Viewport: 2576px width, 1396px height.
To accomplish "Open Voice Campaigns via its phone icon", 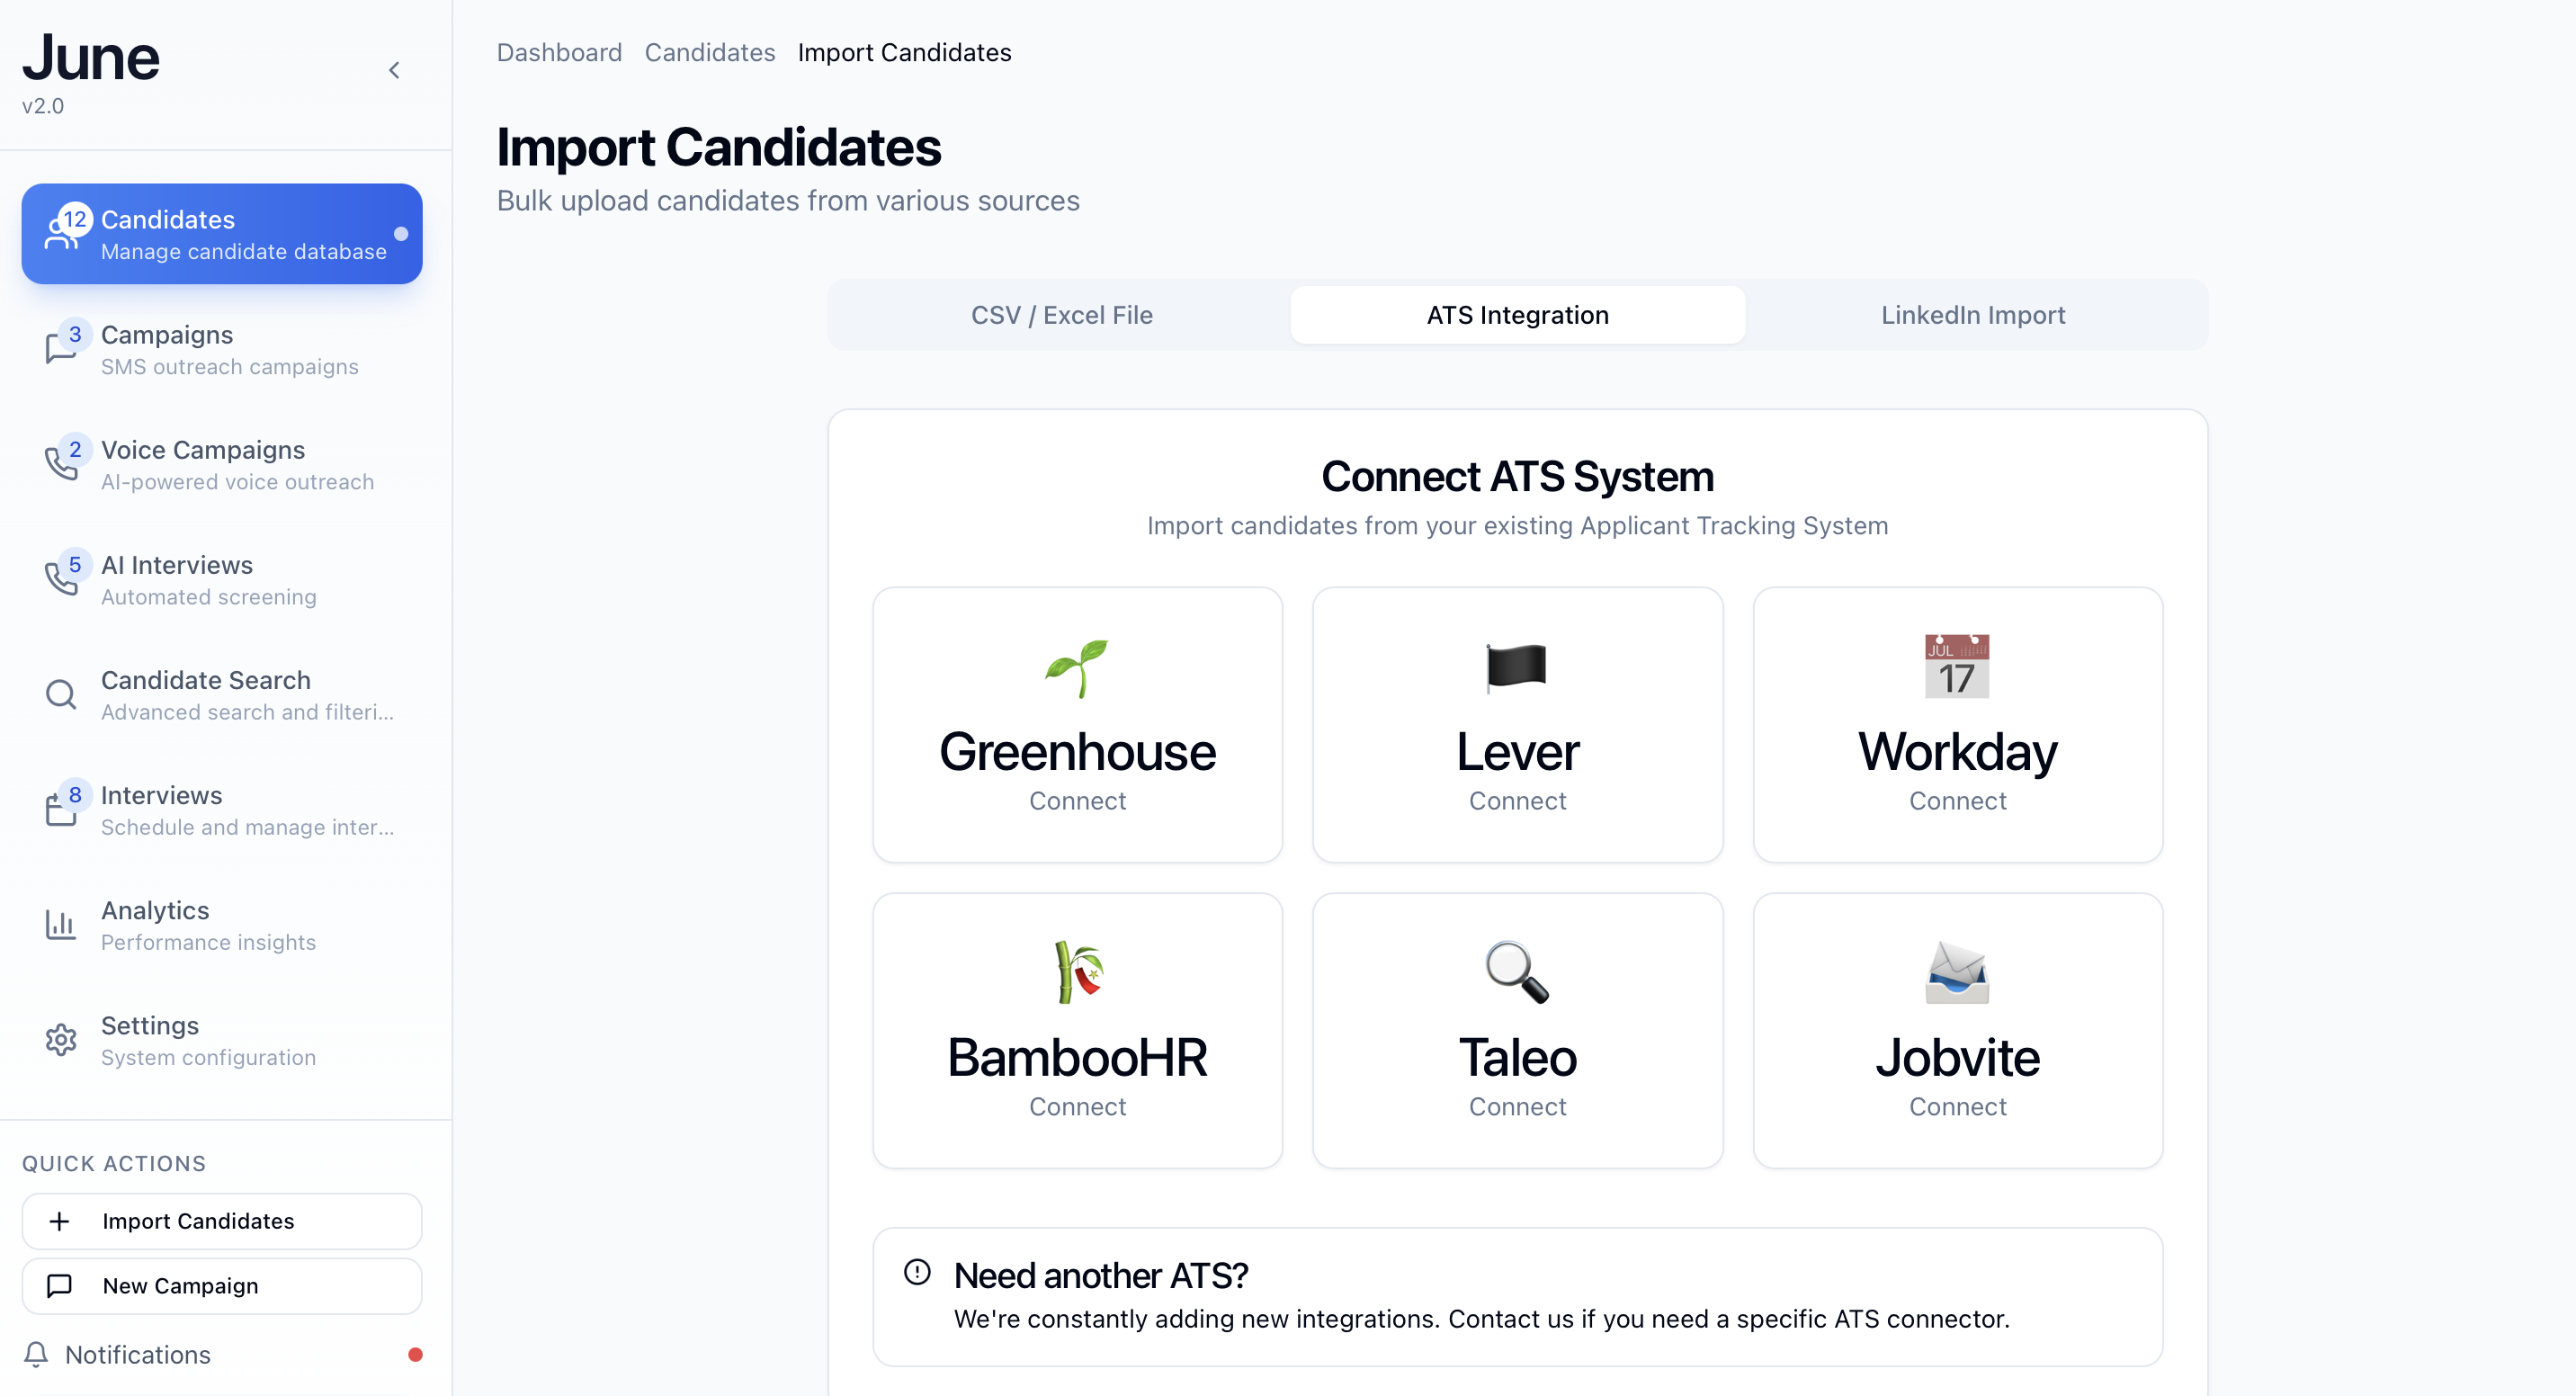I will tap(61, 463).
